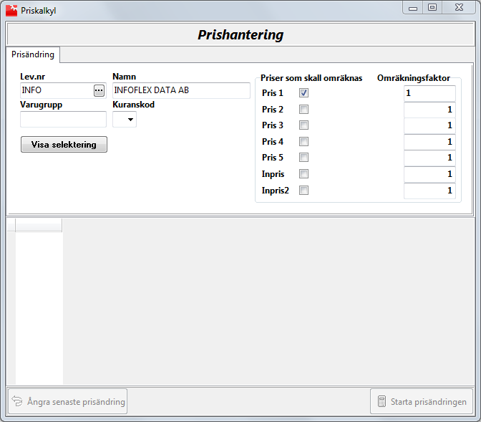Focus the Varugrupp input field
The image size is (481, 422).
63,119
